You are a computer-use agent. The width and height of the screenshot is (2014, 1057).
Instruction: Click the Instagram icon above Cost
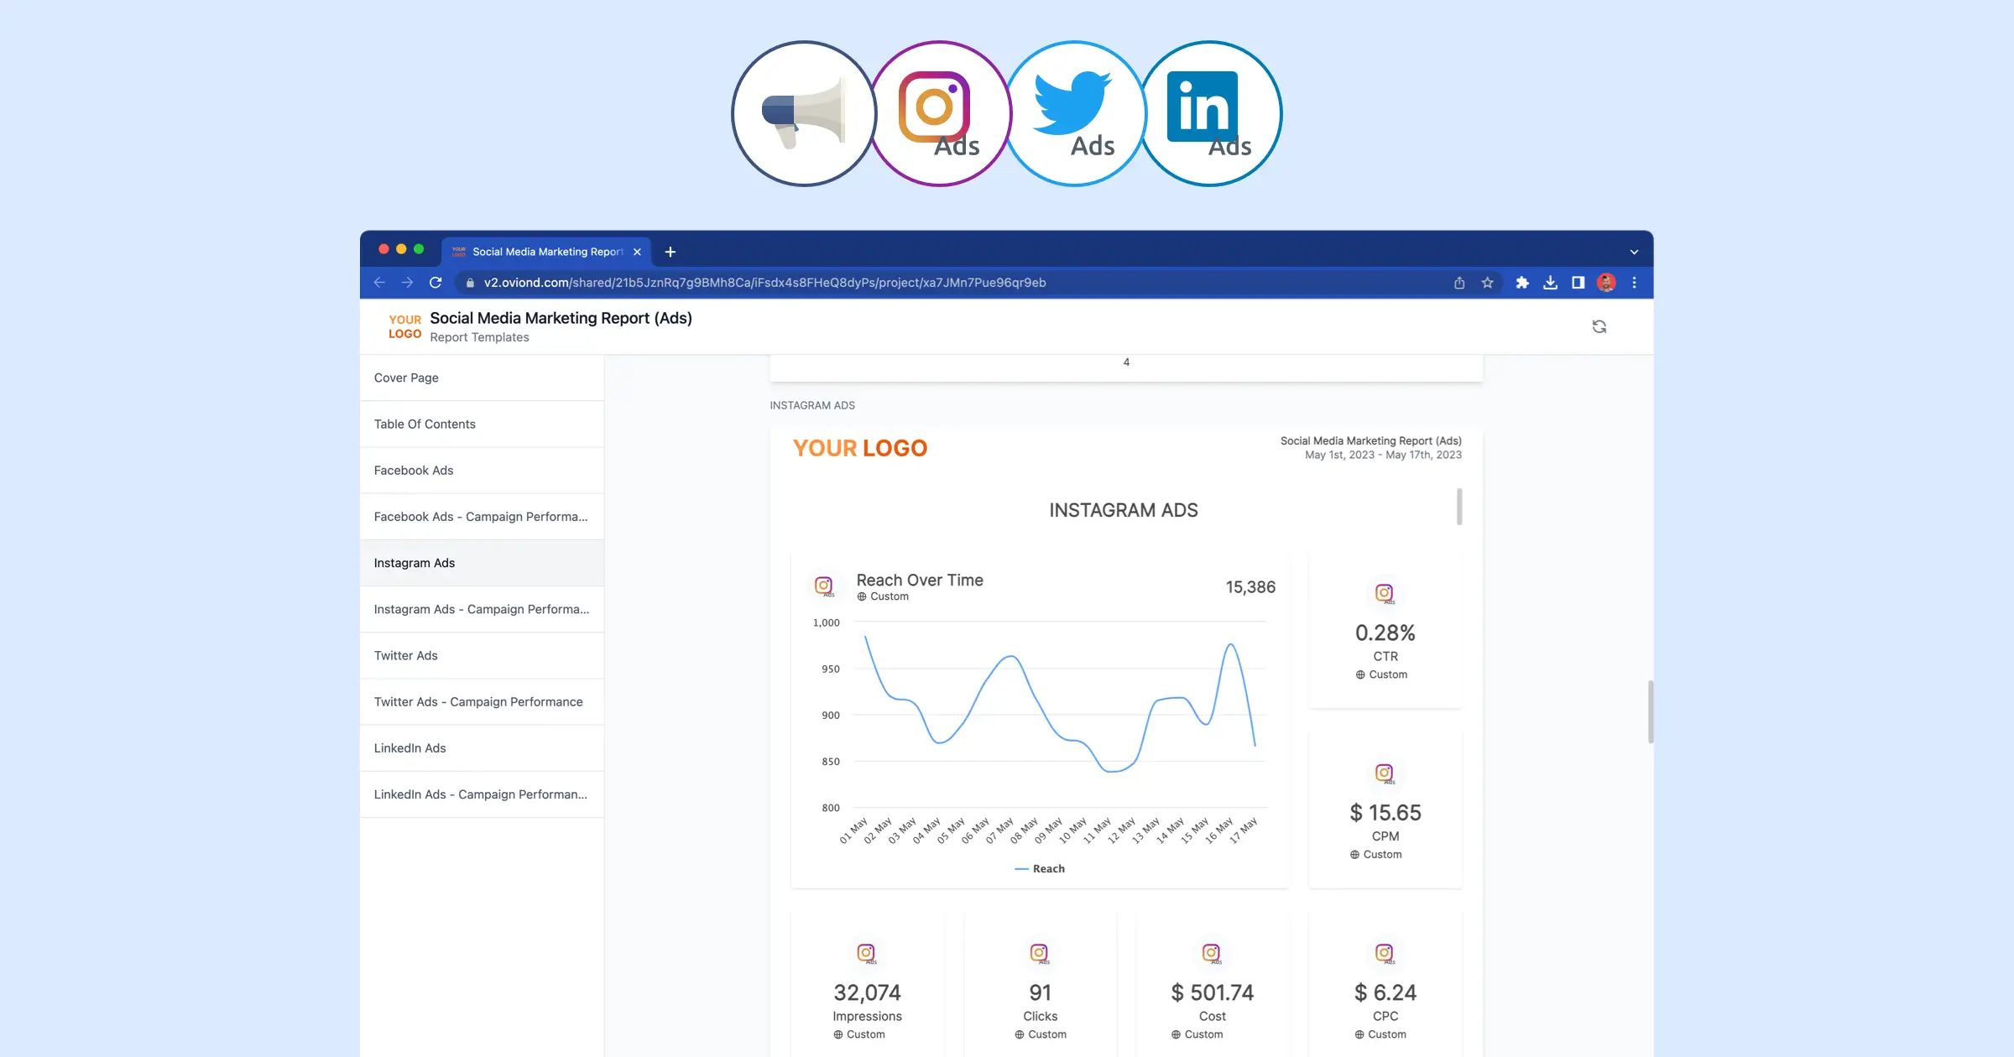click(1213, 953)
